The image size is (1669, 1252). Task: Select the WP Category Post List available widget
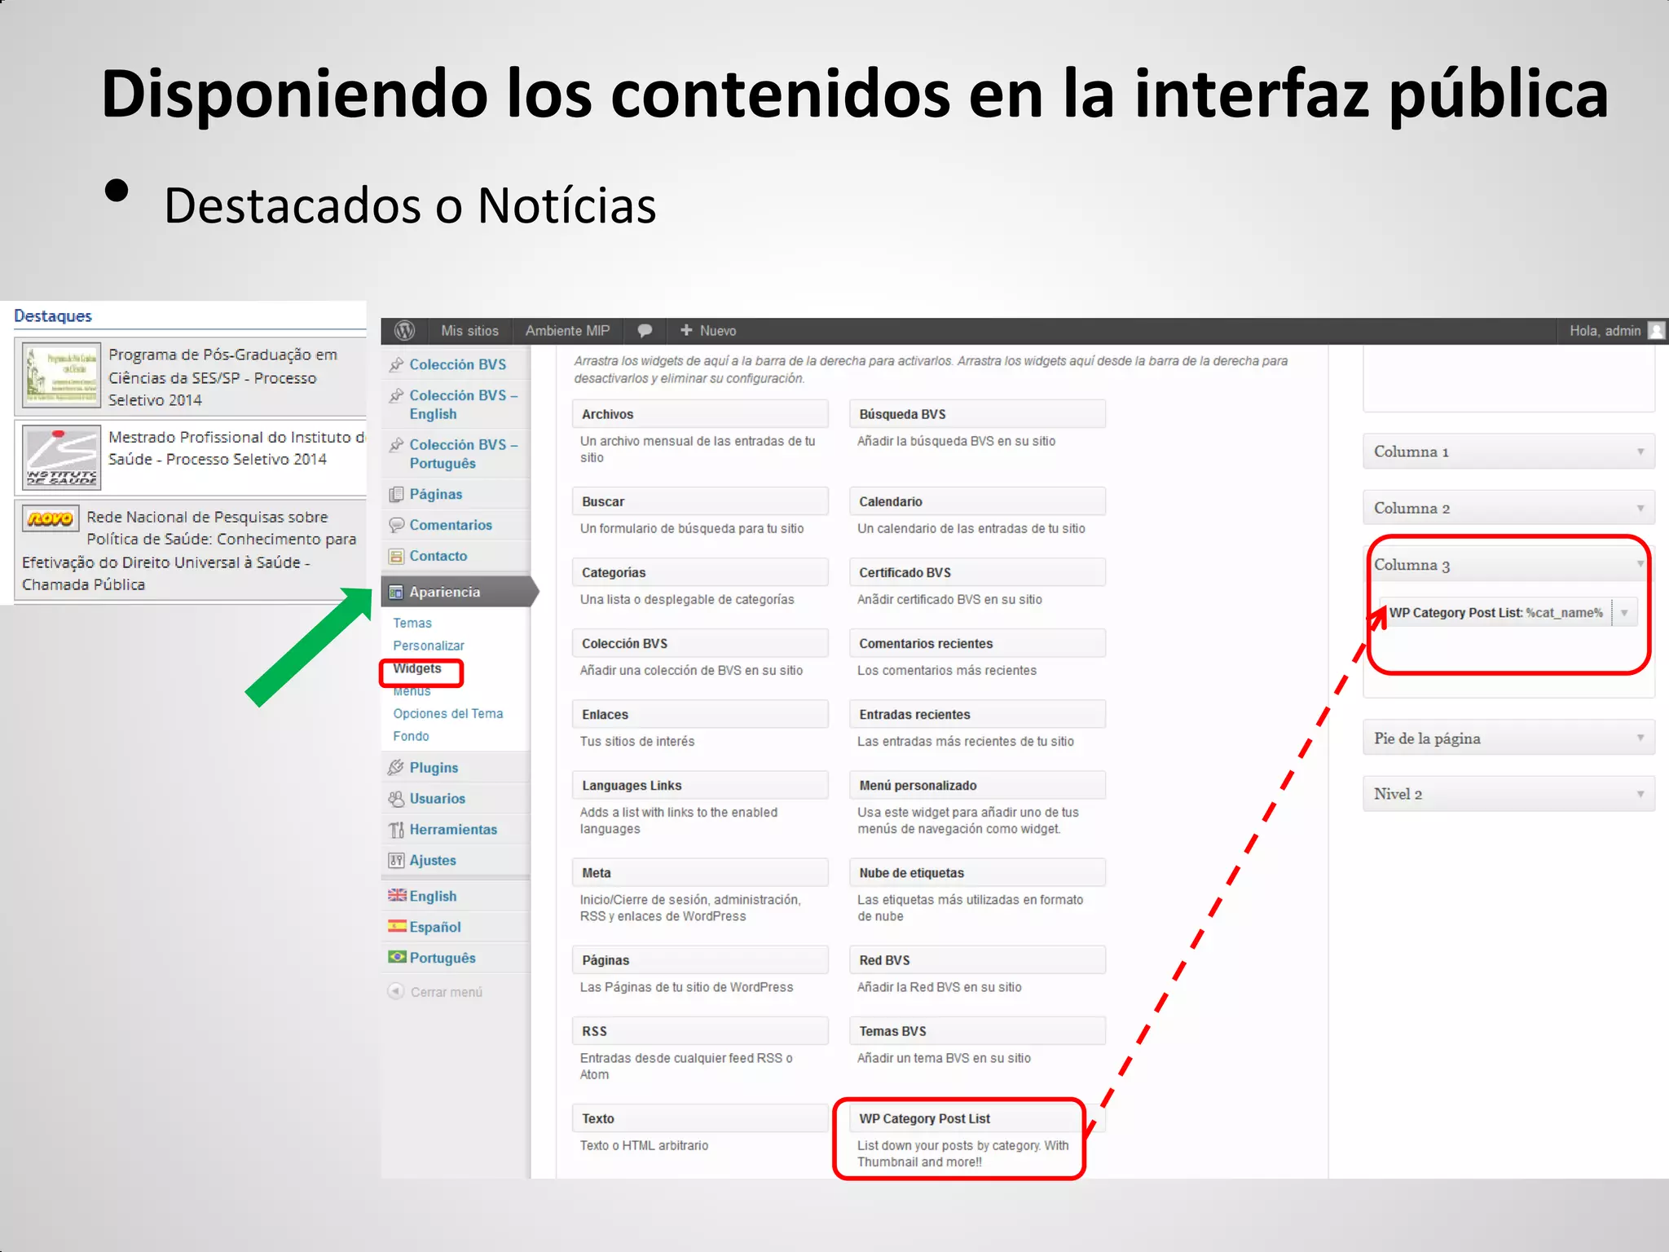[x=977, y=1118]
